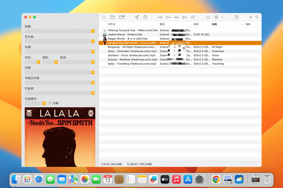Click the playlist music note icon
Viewport: 283px width, 188px height.
point(137,17)
